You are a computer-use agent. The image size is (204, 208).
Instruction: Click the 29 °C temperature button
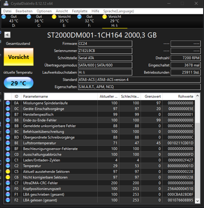(x=19, y=83)
